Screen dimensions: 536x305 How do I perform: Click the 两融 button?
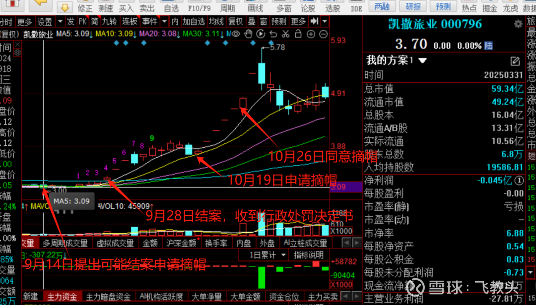coord(382,6)
